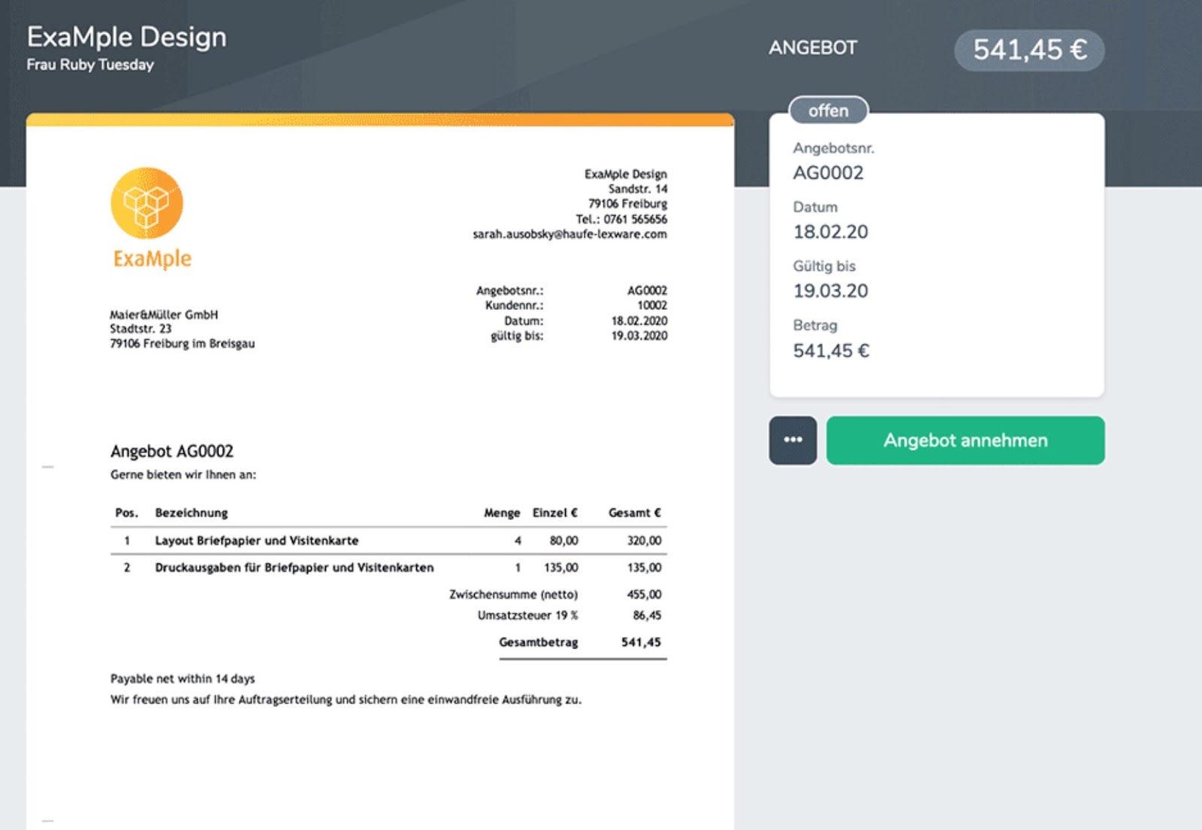The width and height of the screenshot is (1202, 830).
Task: Click the phone line Tel.: 0761 565656
Action: (x=621, y=219)
